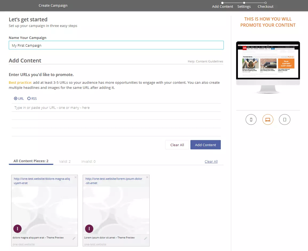Viewport: 308px width, 251px height.
Task: Switch to All Content Pieces tab
Action: (x=31, y=161)
